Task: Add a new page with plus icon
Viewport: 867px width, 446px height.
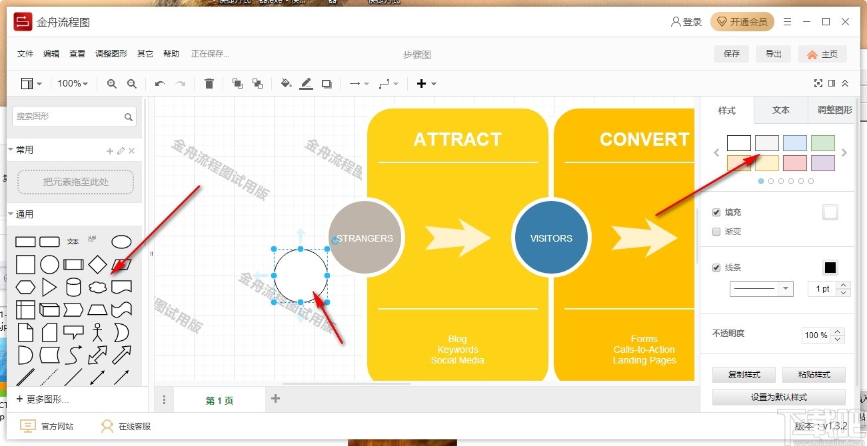Action: point(275,399)
